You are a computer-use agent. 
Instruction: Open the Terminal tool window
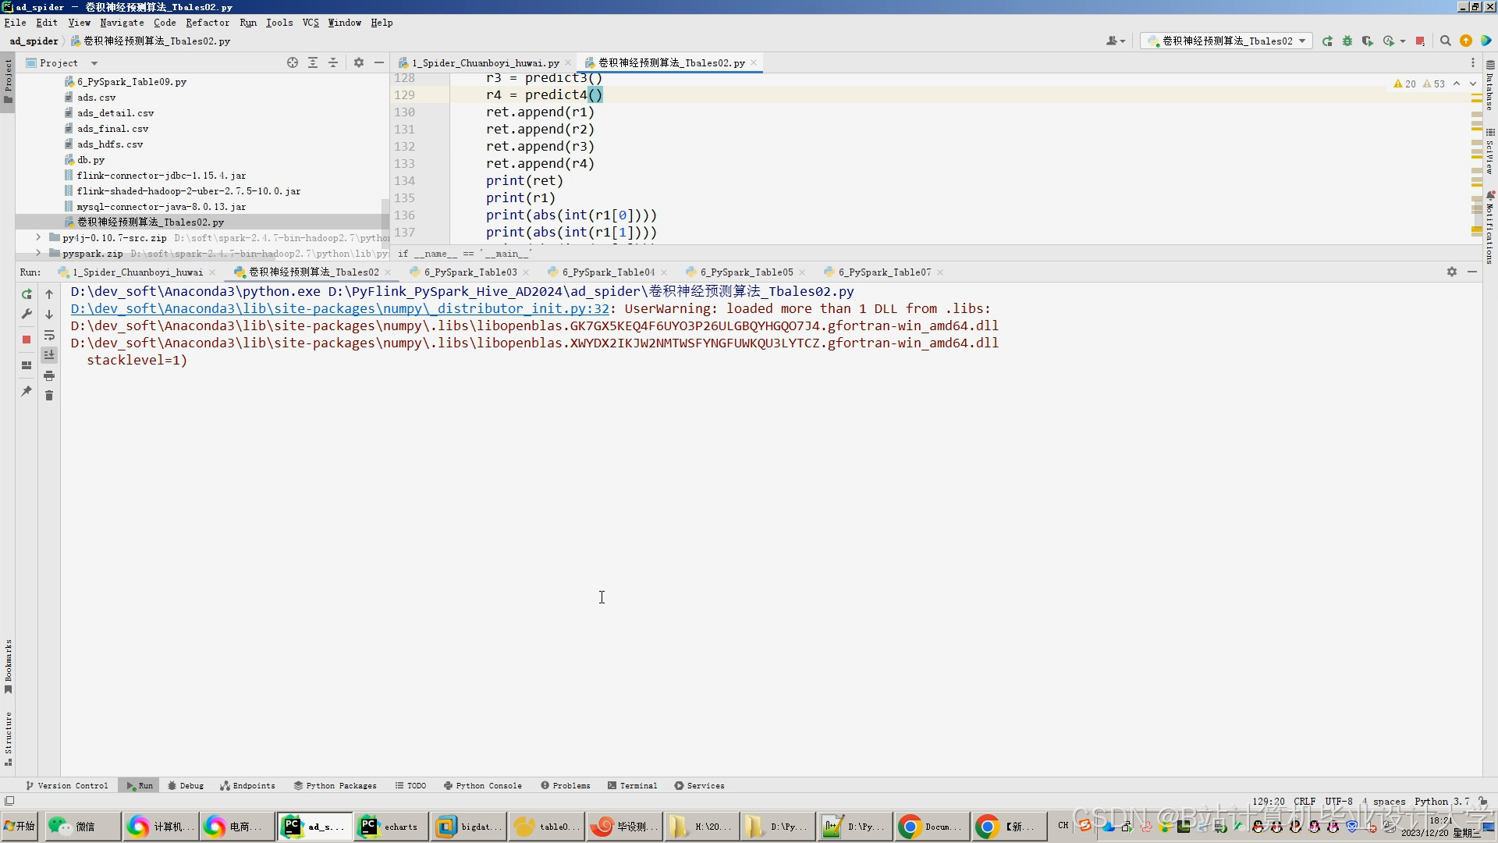[x=632, y=785]
